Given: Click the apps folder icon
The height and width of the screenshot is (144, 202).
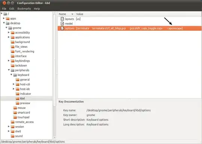Looking at the screenshot, I should coord(7,19).
